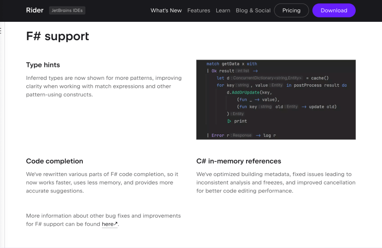This screenshot has height=248, width=382.
Task: Open the What's New menu item
Action: (166, 10)
